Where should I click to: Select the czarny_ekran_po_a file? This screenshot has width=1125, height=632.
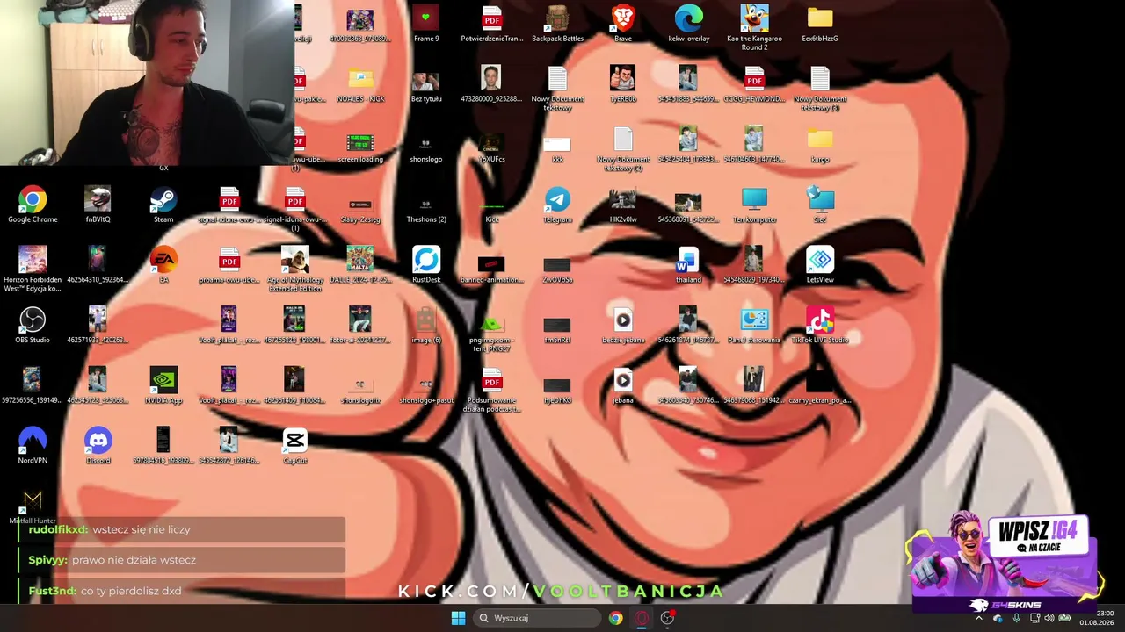click(820, 386)
